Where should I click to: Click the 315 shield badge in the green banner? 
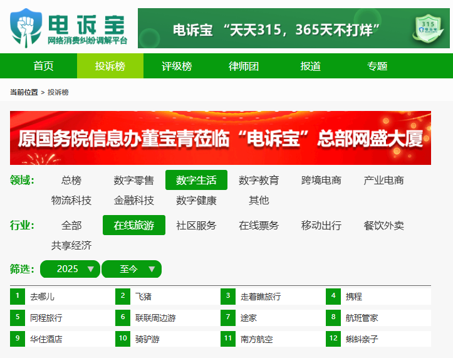tap(428, 31)
